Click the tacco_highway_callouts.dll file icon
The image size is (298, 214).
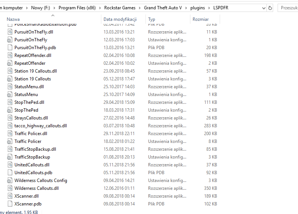click(x=10, y=125)
